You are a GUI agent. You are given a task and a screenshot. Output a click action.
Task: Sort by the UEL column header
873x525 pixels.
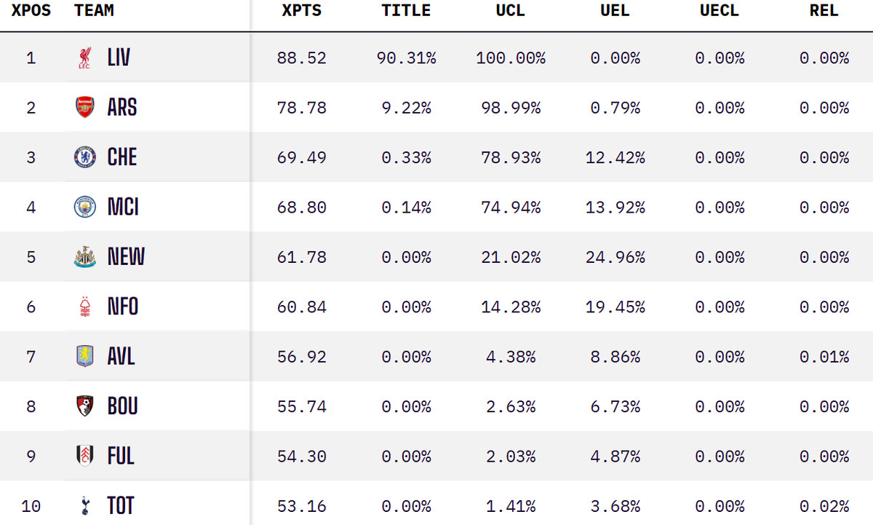[x=615, y=11]
